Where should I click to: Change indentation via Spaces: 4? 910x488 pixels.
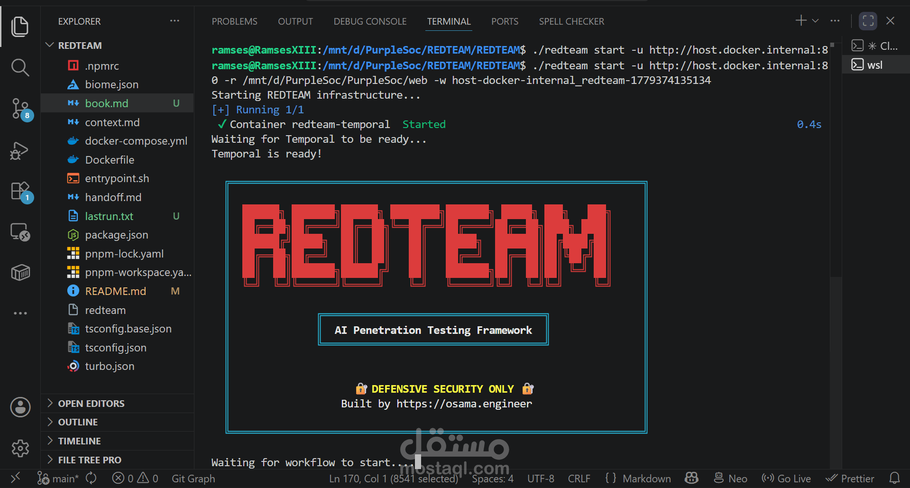tap(493, 479)
